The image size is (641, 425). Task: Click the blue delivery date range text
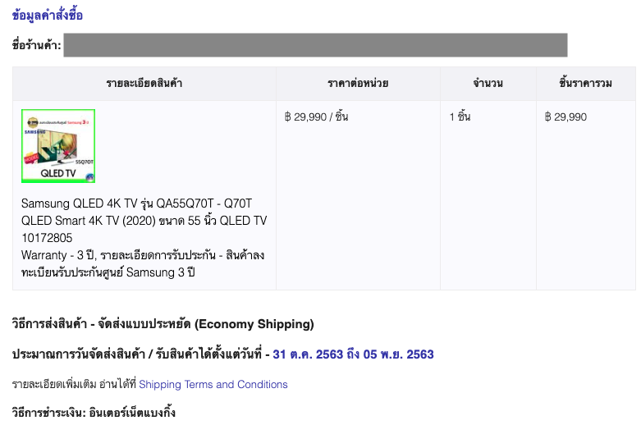coord(353,354)
